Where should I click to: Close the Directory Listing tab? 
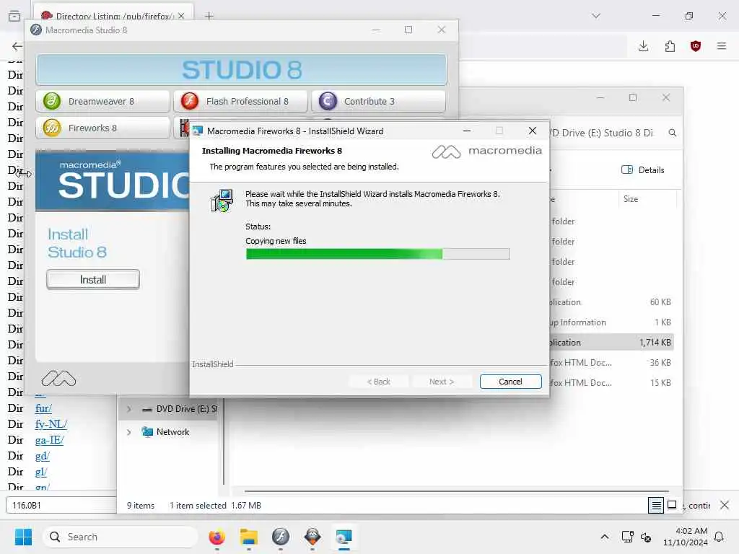181,16
